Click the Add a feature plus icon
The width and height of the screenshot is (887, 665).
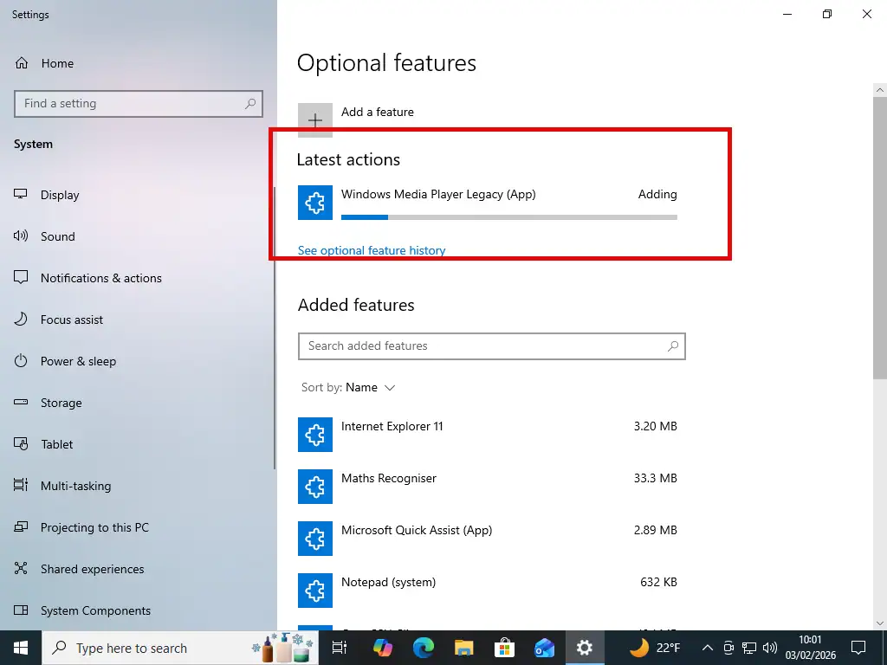coord(314,119)
